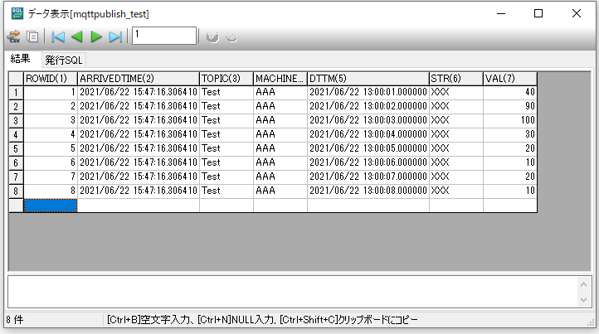Close the データ表示 window

point(577,14)
